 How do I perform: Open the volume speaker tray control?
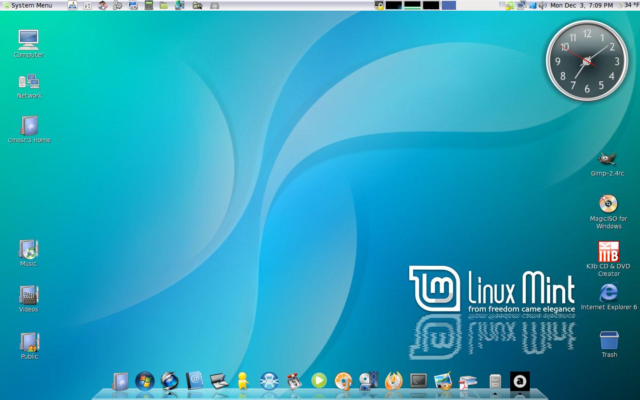[543, 5]
